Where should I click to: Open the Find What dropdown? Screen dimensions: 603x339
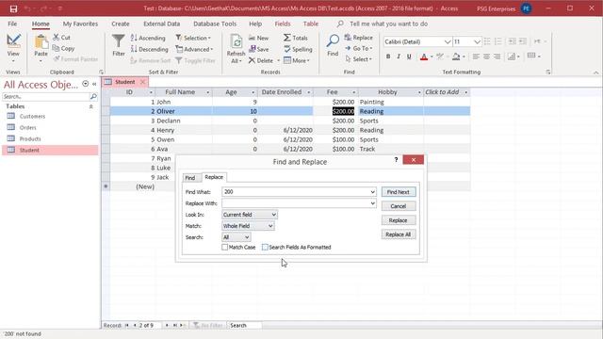(372, 192)
